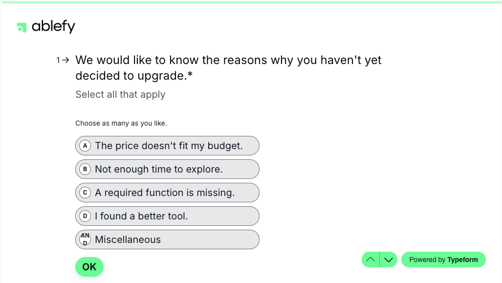The image size is (502, 283).
Task: Select "The price doesn't fit my budget."
Action: [x=167, y=145]
